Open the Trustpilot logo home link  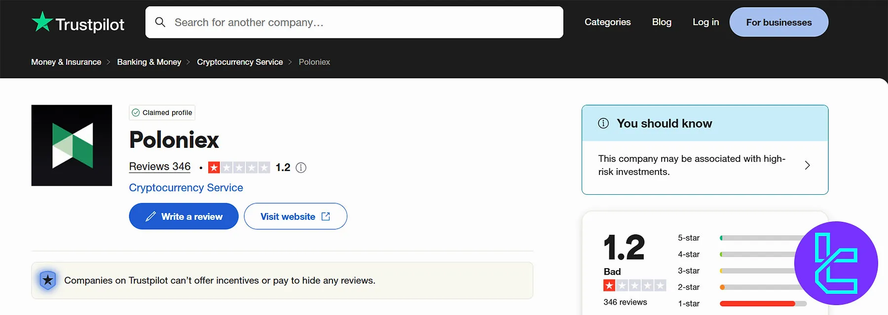[x=78, y=23]
